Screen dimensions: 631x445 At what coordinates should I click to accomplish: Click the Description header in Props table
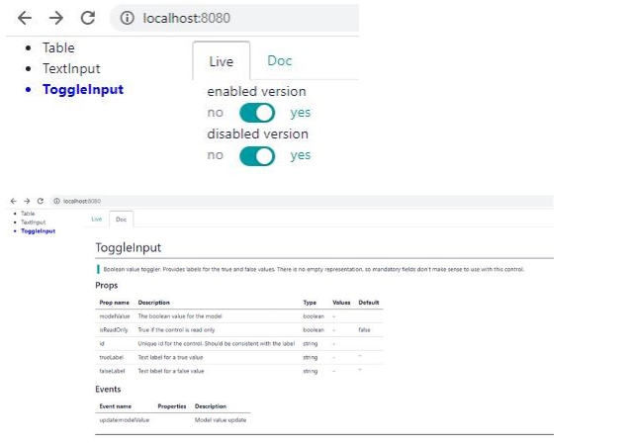[153, 303]
